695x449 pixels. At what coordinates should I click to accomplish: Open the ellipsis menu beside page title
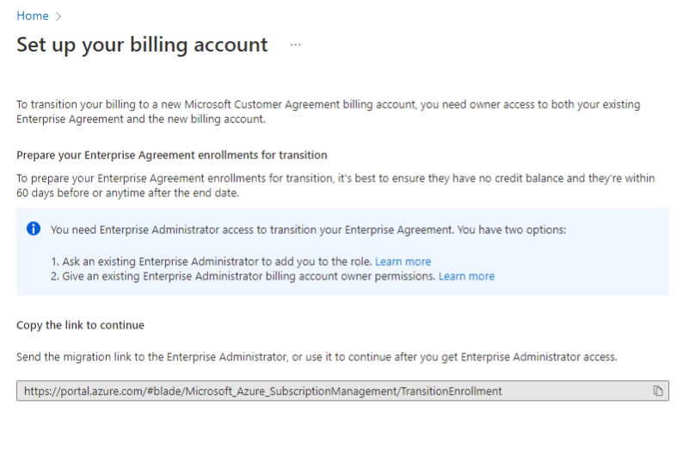coord(296,45)
